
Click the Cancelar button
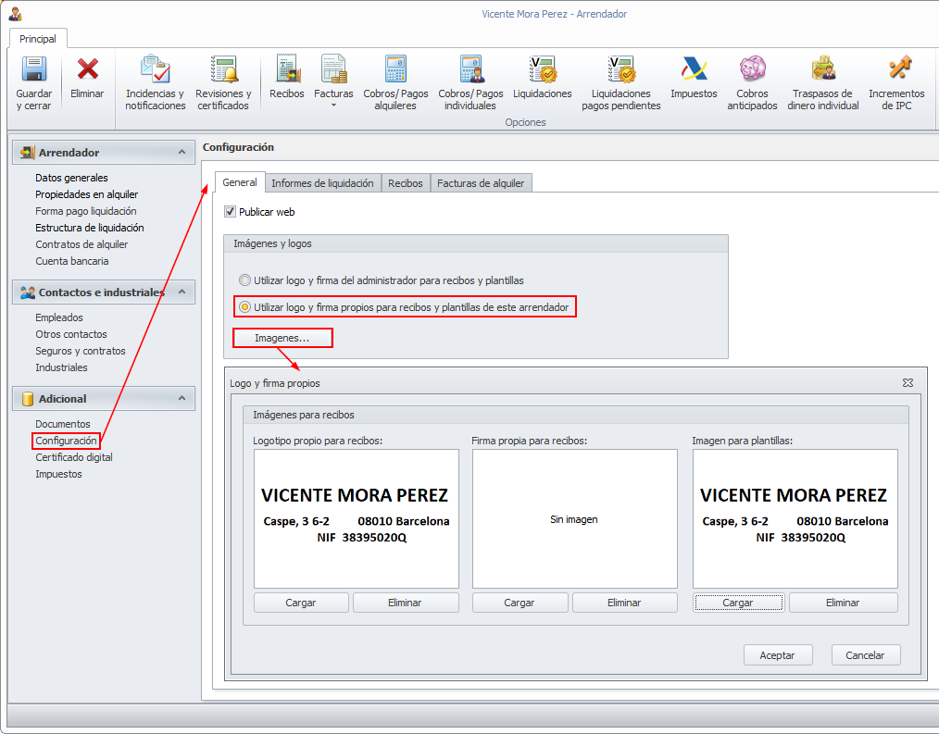coord(865,655)
